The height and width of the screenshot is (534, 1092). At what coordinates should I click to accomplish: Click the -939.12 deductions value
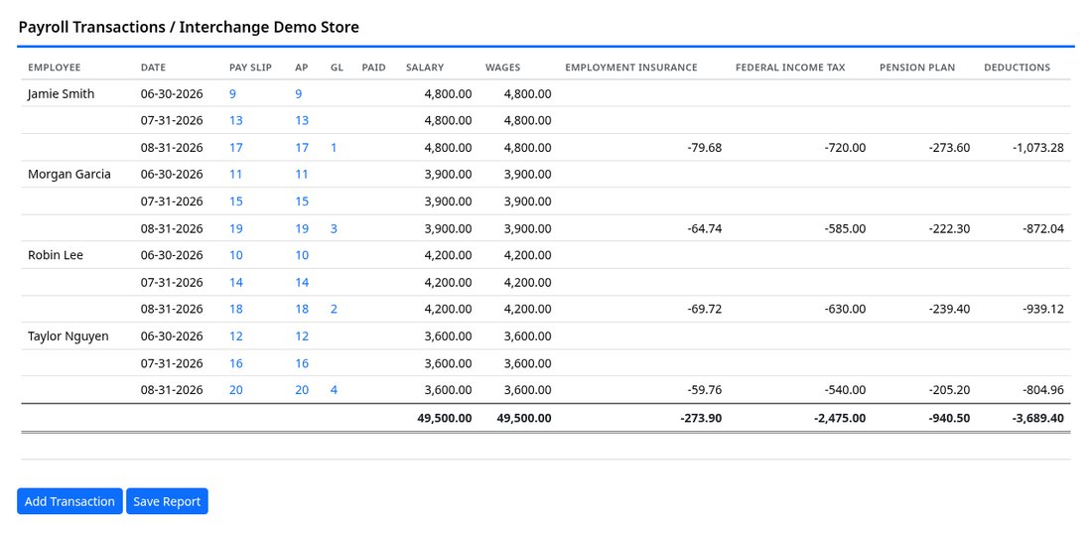(1043, 309)
